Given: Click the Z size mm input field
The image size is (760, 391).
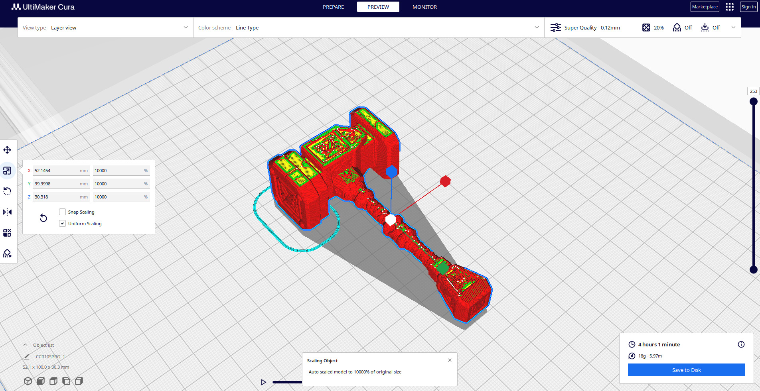Looking at the screenshot, I should point(61,197).
